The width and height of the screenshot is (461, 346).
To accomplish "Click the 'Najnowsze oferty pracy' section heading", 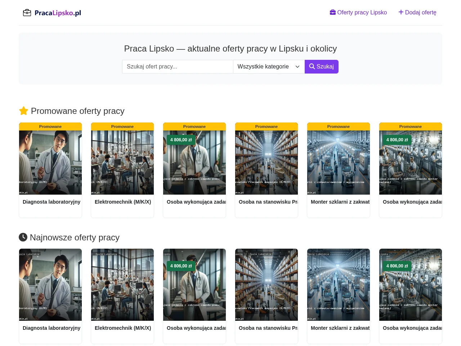I will pos(69,238).
